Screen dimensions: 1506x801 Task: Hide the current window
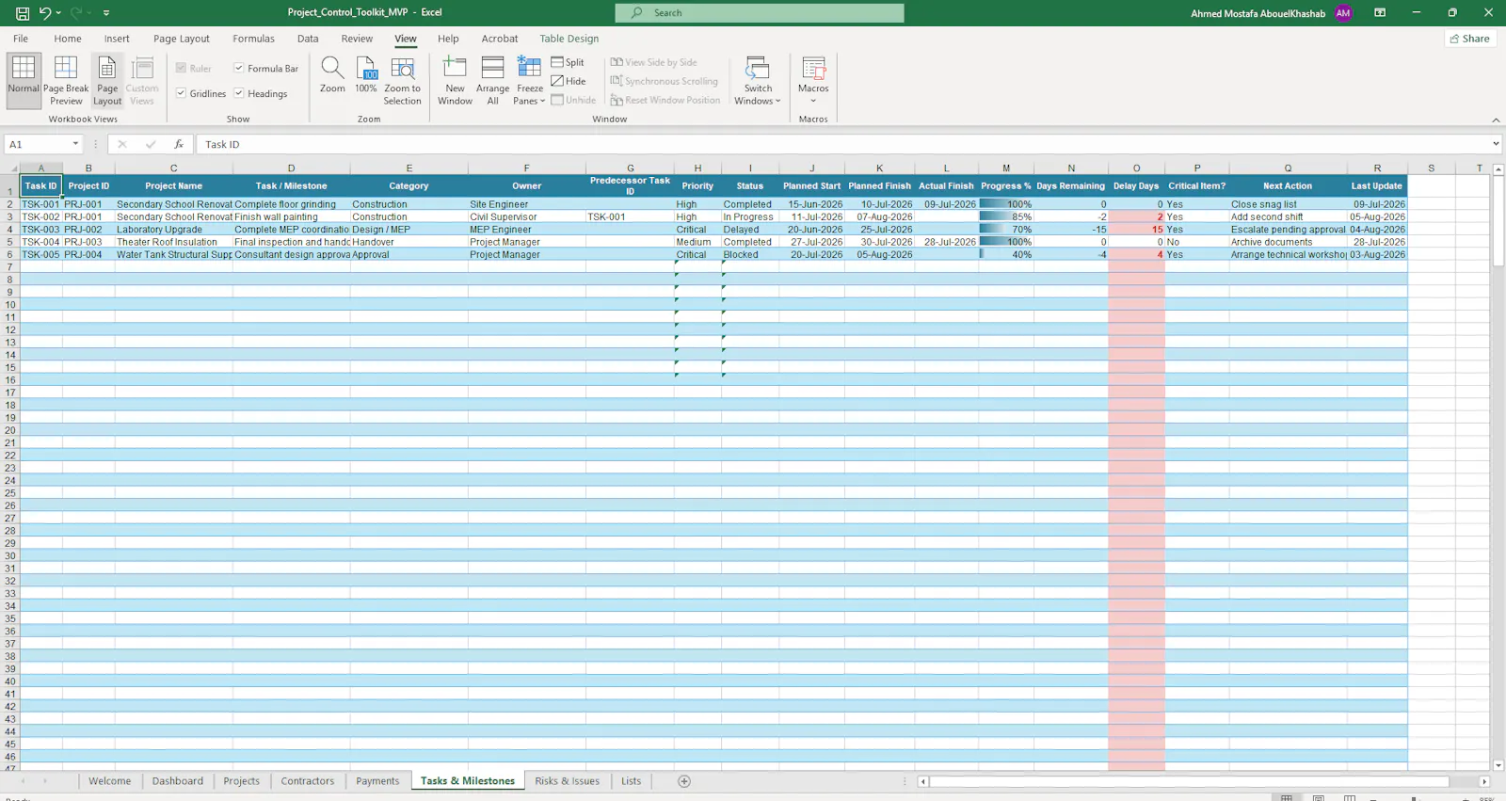tap(569, 81)
